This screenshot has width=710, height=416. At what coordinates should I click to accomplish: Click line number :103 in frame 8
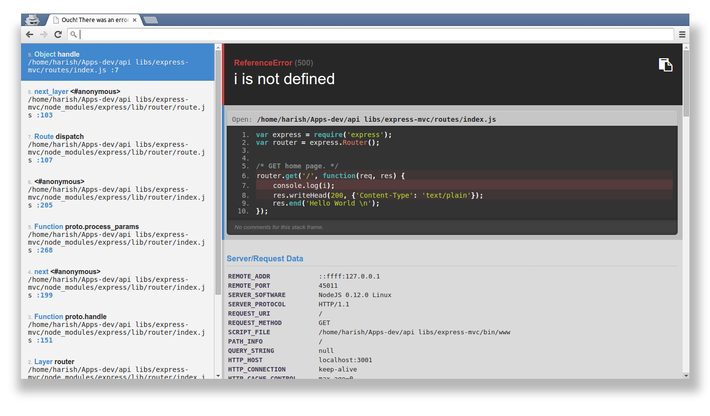(x=45, y=115)
